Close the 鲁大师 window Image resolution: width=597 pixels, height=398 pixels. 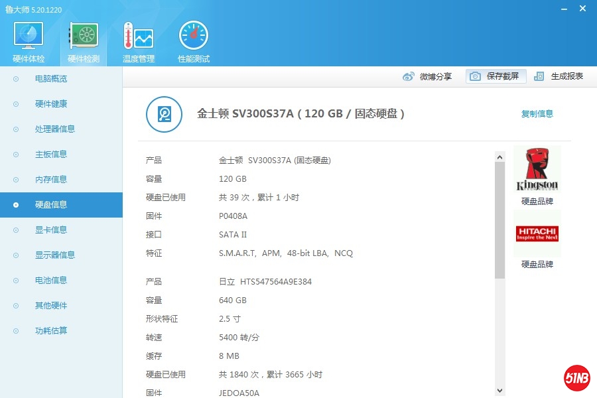[582, 9]
